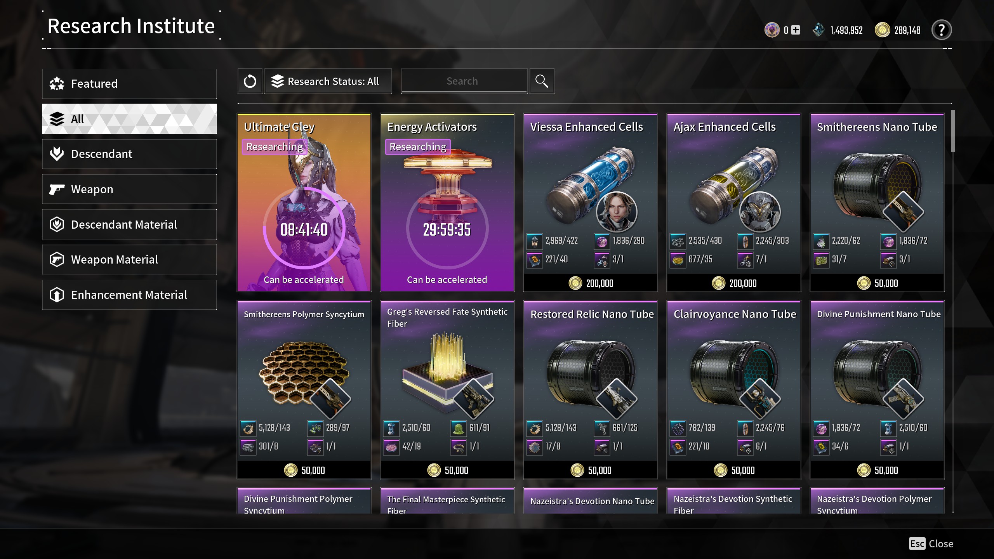Open the help question mark icon
The height and width of the screenshot is (559, 994).
[x=941, y=30]
